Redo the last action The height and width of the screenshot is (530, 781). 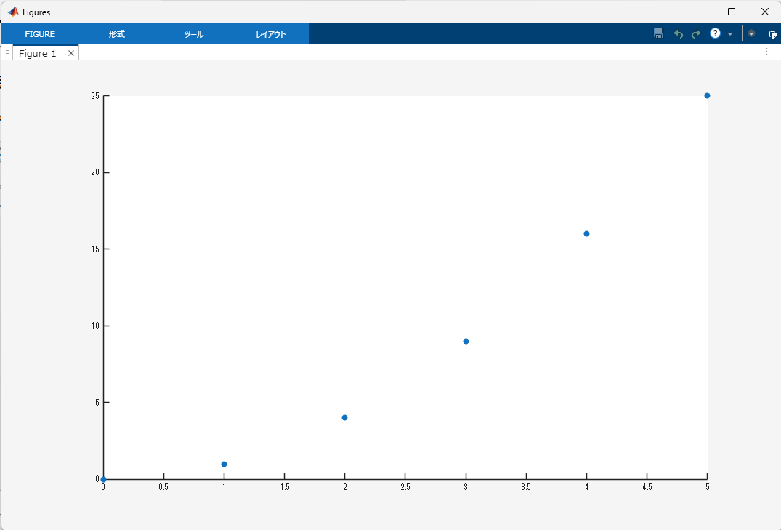point(696,33)
